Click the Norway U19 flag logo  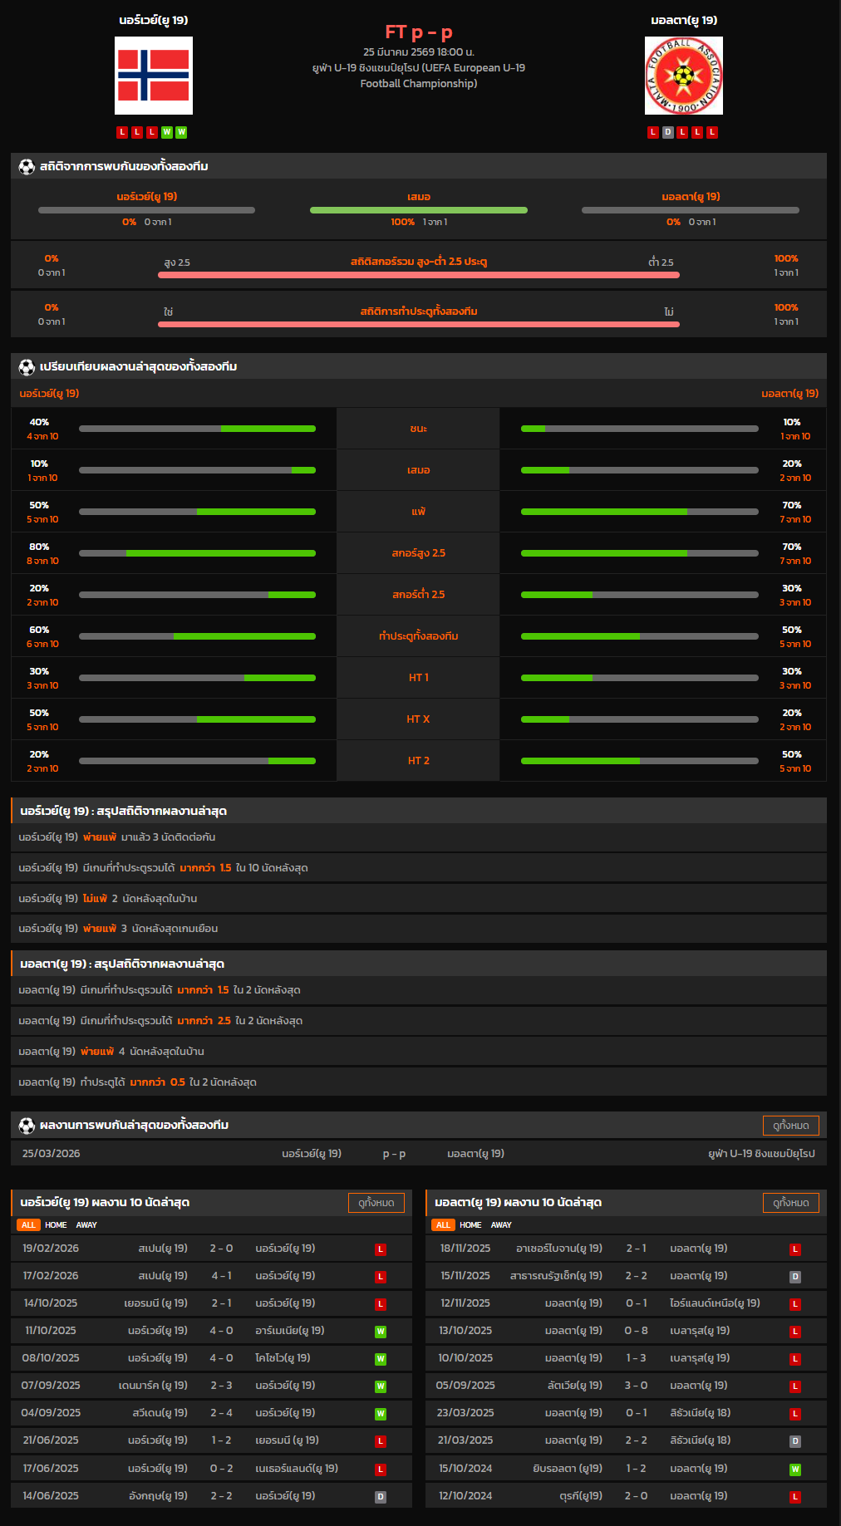tap(154, 76)
